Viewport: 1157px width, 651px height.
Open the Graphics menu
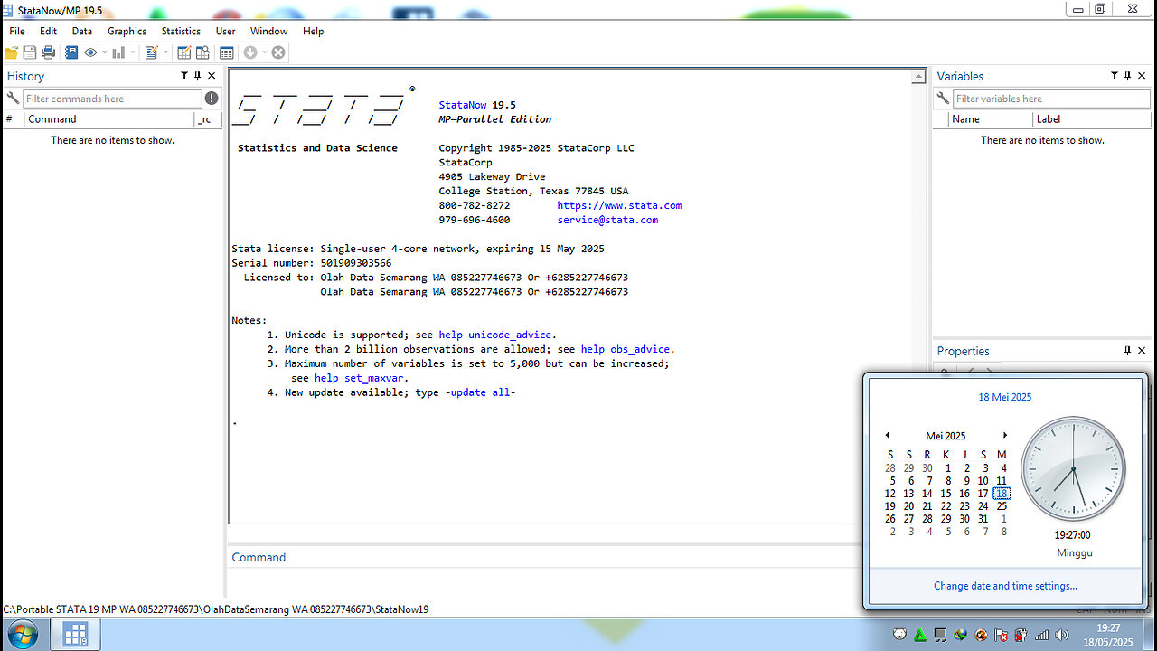pyautogui.click(x=127, y=31)
